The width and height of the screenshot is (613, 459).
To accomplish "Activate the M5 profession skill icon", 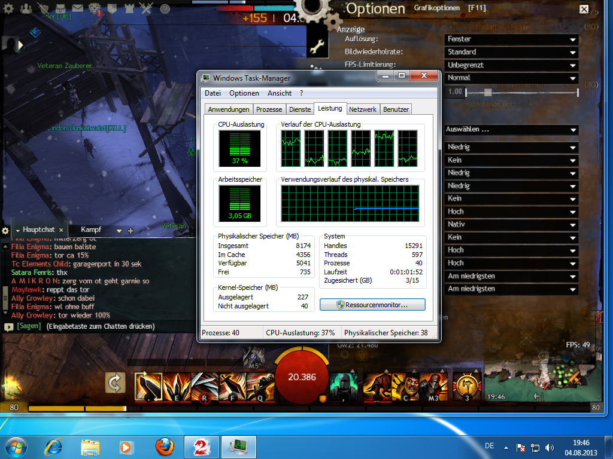I will click(254, 359).
